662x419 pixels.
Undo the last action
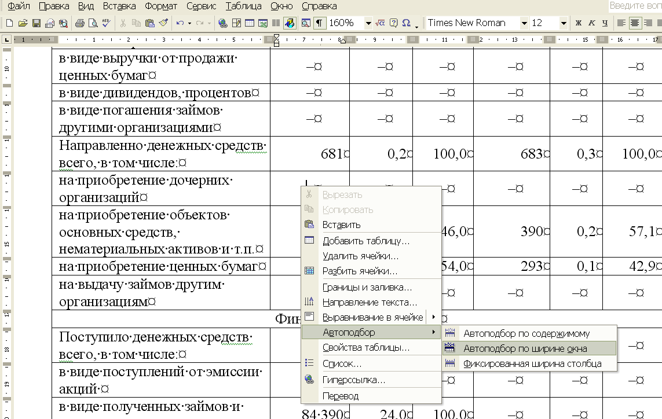pos(180,23)
